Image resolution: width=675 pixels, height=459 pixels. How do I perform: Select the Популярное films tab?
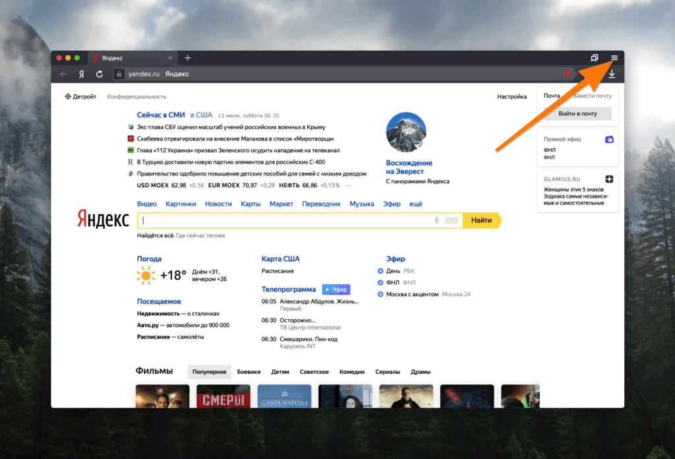pyautogui.click(x=209, y=371)
